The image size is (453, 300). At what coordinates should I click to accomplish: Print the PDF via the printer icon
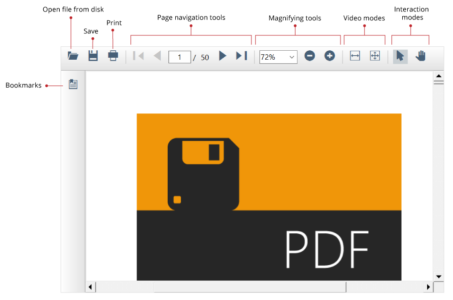tap(113, 56)
